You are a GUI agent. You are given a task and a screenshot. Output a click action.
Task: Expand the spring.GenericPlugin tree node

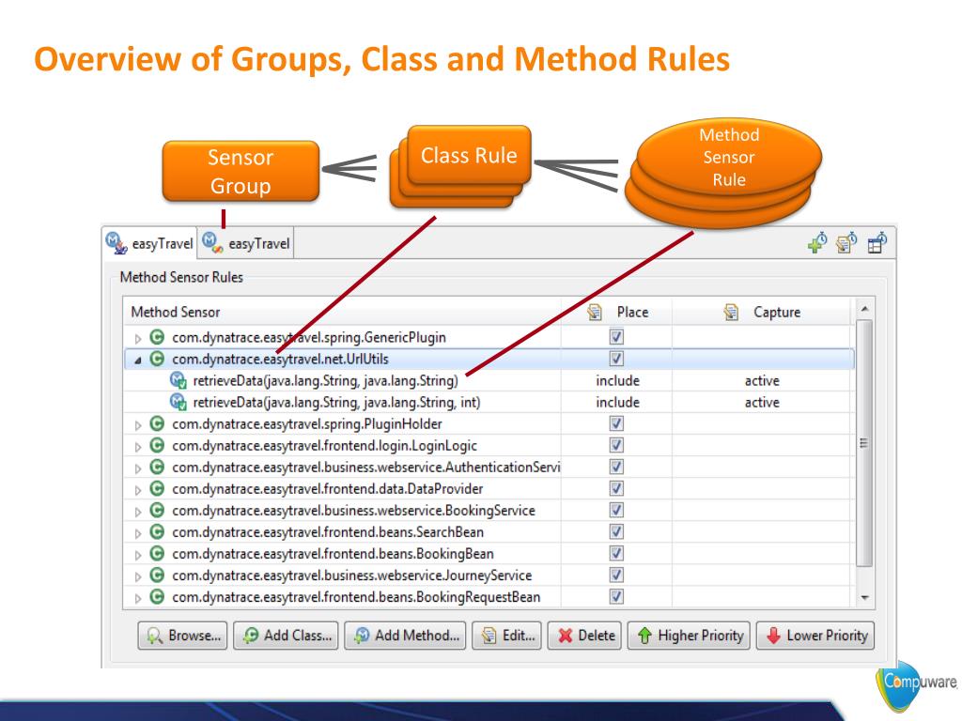pos(138,338)
